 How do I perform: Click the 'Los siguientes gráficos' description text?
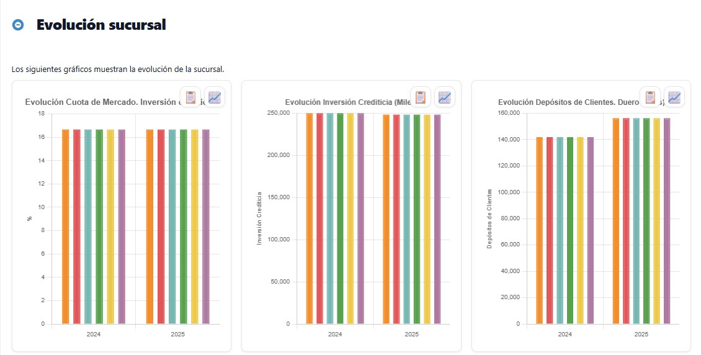click(118, 70)
